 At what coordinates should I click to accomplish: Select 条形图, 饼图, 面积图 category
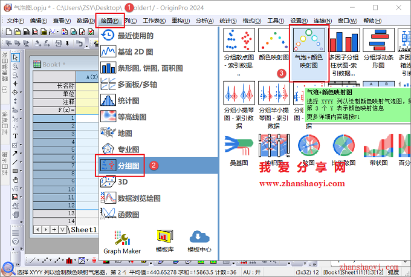coord(158,68)
